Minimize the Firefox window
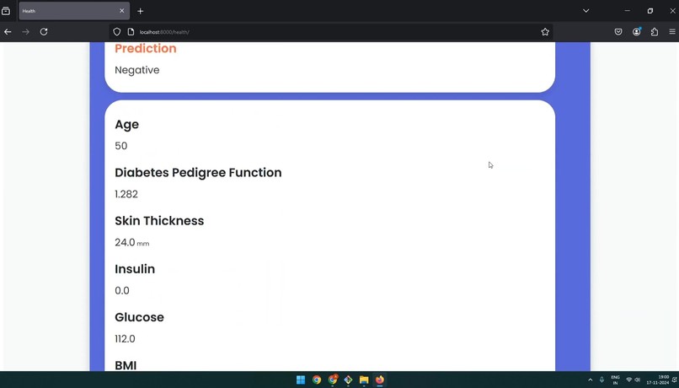 [627, 11]
